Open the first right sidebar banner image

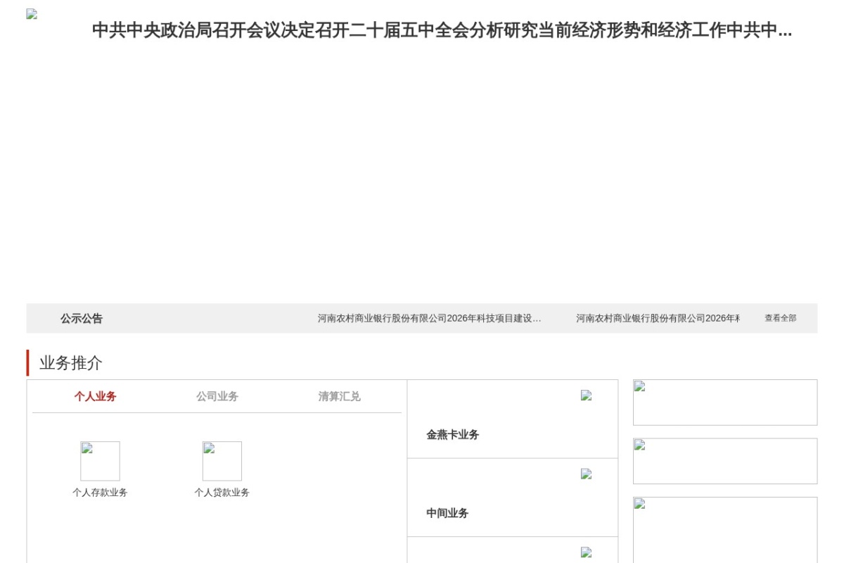tap(725, 403)
